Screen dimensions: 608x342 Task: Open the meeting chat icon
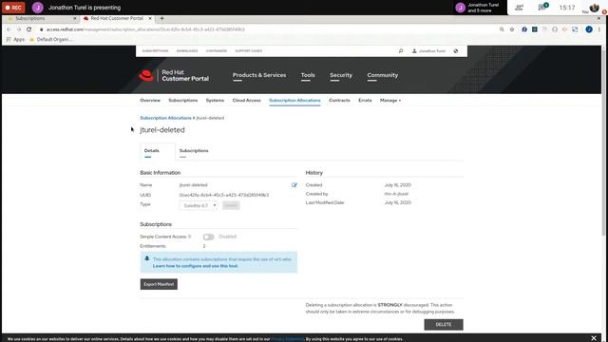pos(542,7)
